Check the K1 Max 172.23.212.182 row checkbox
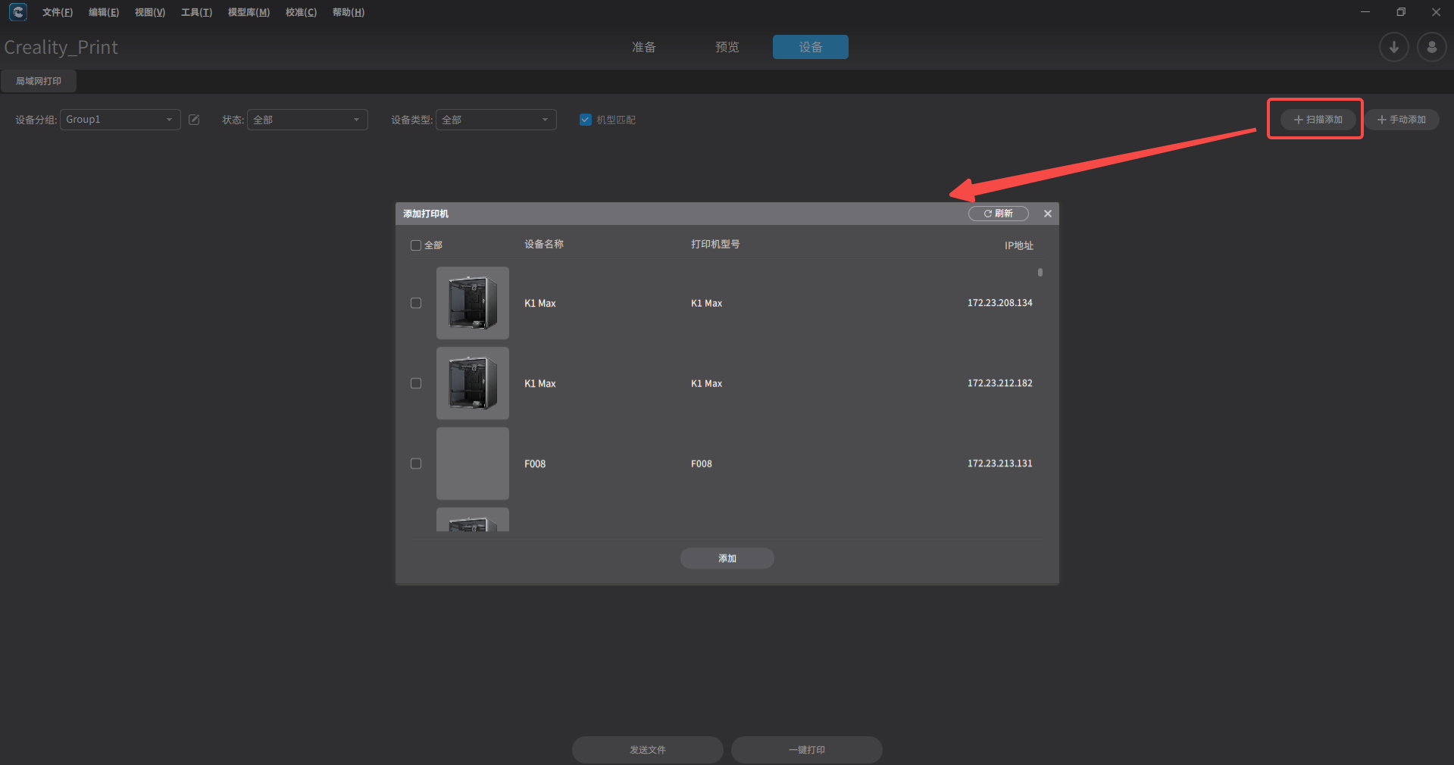This screenshot has width=1454, height=765. tap(416, 383)
